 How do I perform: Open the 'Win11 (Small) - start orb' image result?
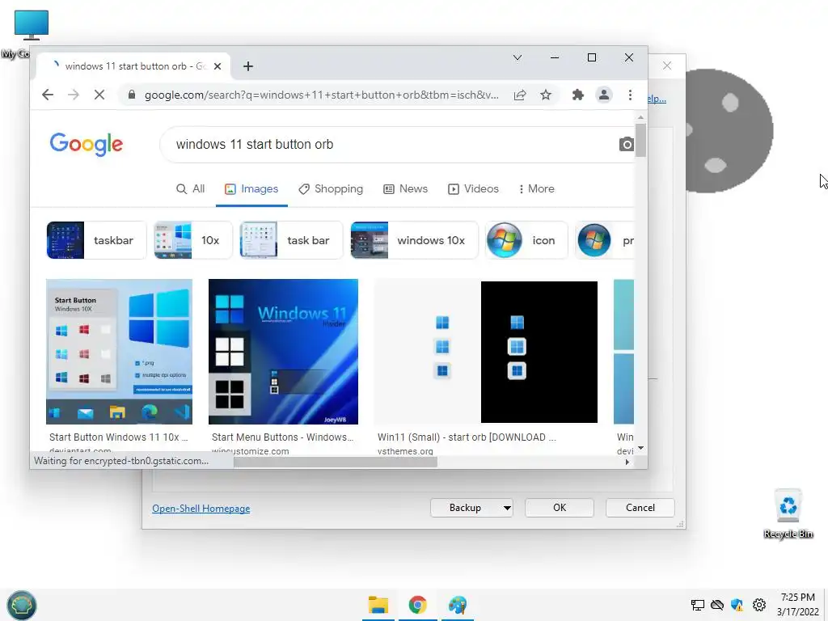tap(486, 352)
